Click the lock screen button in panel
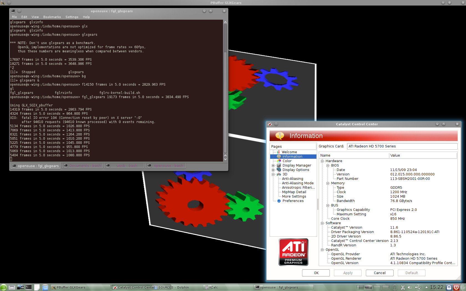This screenshot has height=291, width=466. pyautogui.click(x=449, y=287)
